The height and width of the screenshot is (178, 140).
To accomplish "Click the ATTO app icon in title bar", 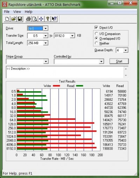I will point(5,4).
